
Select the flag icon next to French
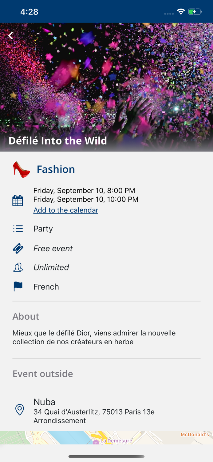[18, 286]
